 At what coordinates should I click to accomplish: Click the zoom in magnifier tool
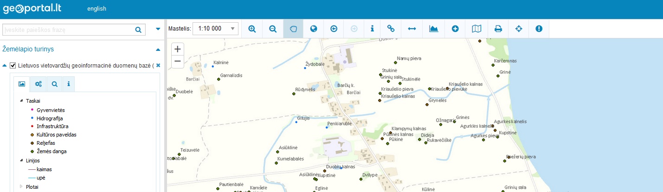point(252,29)
